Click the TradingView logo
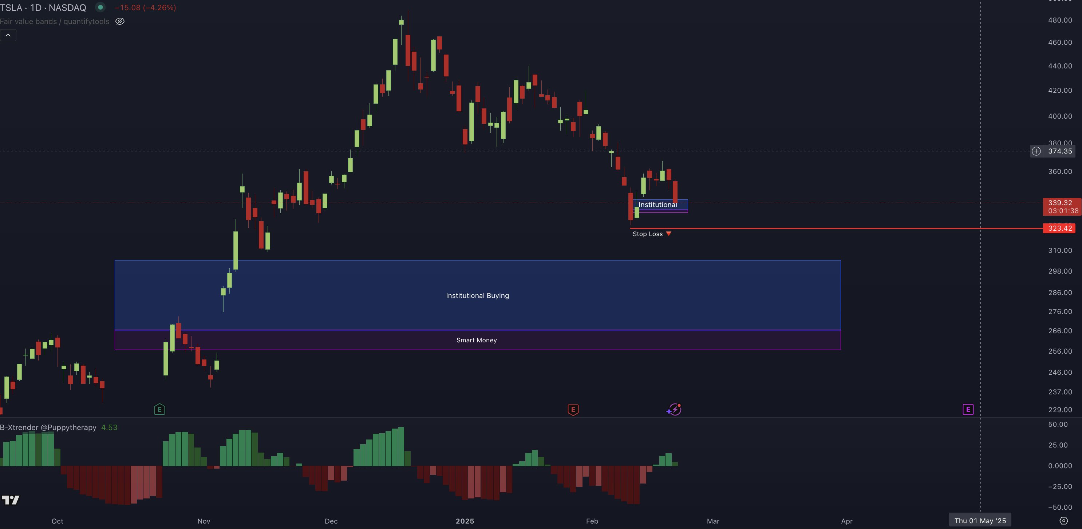Image resolution: width=1082 pixels, height=529 pixels. (x=11, y=500)
